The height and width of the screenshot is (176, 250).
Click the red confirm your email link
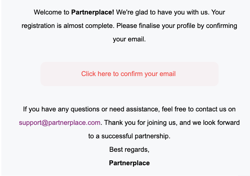pos(128,74)
